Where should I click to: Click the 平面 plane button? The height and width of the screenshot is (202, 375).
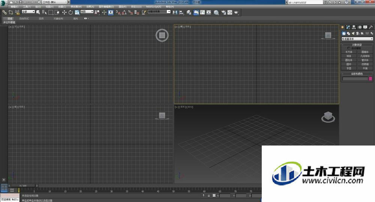(365, 68)
